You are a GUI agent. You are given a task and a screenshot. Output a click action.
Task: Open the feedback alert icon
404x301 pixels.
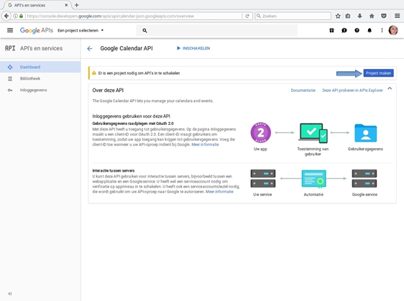(344, 30)
